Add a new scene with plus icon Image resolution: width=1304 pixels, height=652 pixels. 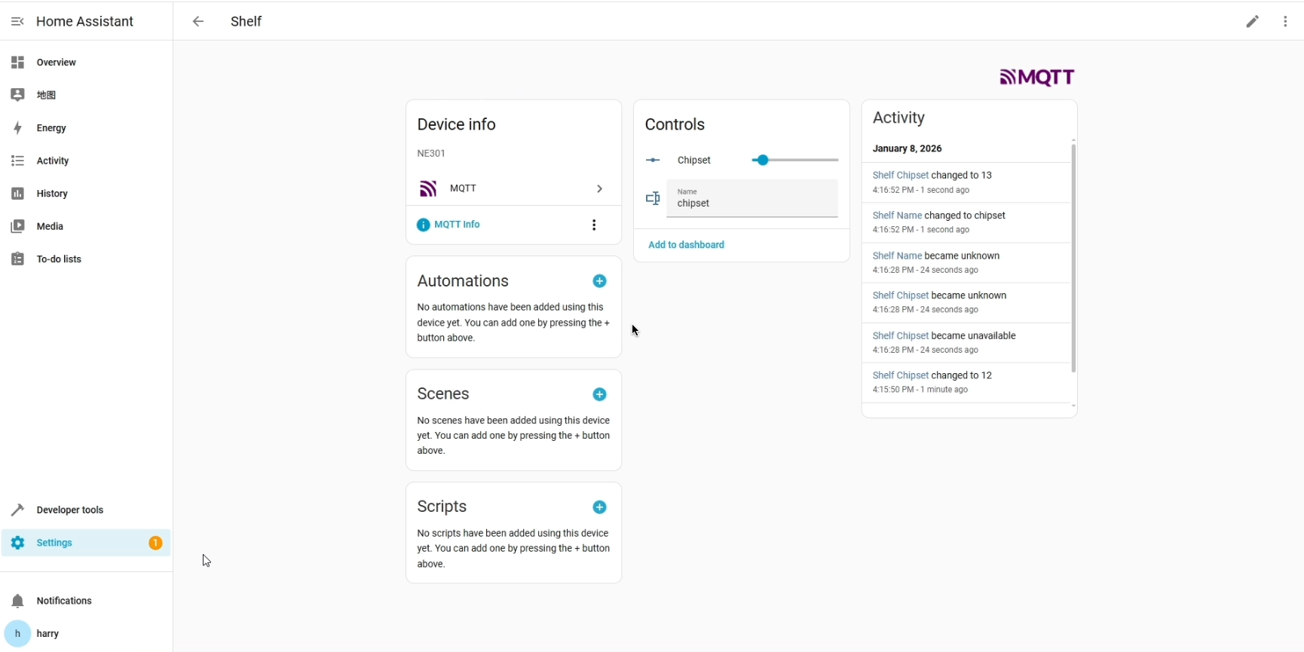(599, 394)
